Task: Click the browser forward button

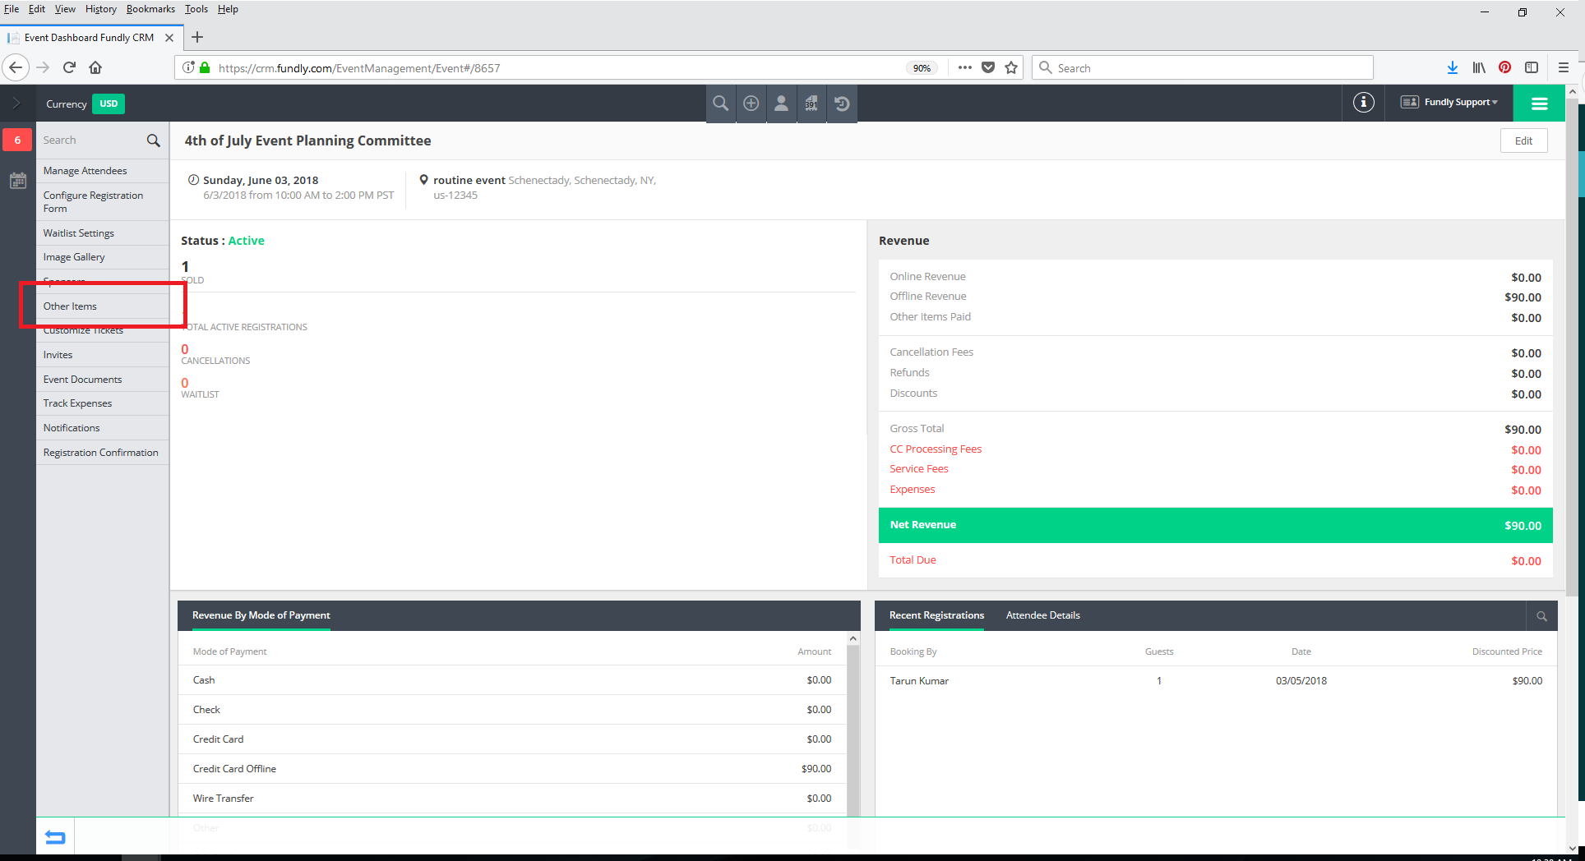Action: click(44, 67)
